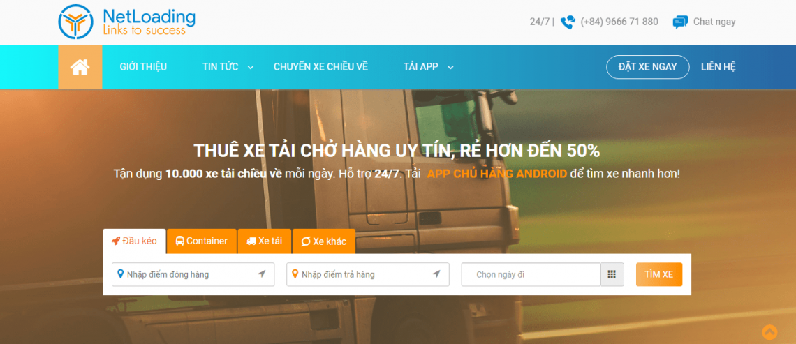Click the phone handset icon
Viewport: 796px width, 344px height.
[x=568, y=22]
